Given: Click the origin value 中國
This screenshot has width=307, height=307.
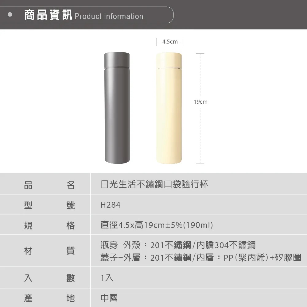Looking at the screenshot, I should (x=109, y=298).
